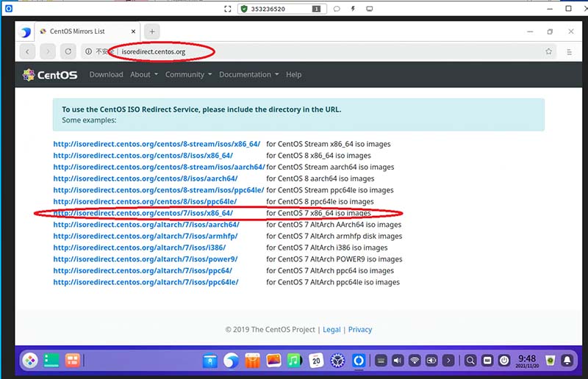Open the browser hamburger menu
Screen dimensions: 588x379
point(569,51)
